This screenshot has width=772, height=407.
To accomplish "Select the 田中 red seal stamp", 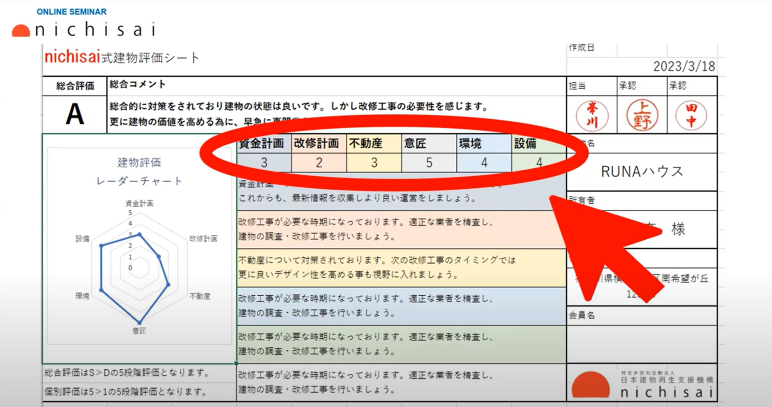I will tap(691, 115).
